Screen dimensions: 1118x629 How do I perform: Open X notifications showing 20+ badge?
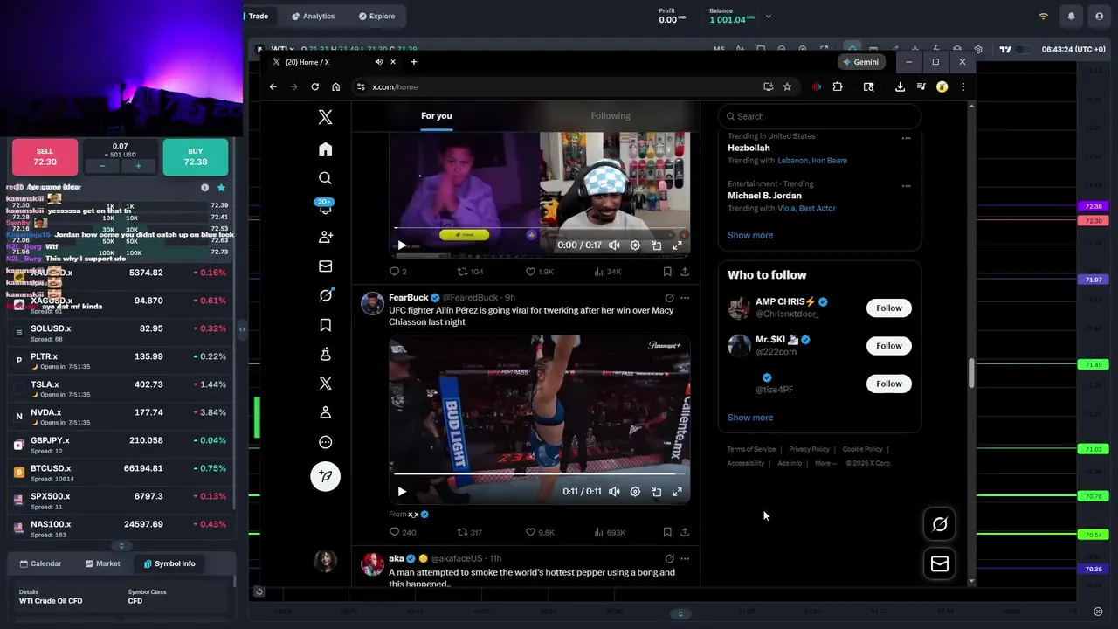click(325, 207)
